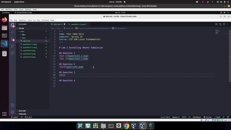Open the Extensions view
231x130 pixels.
tap(13, 53)
